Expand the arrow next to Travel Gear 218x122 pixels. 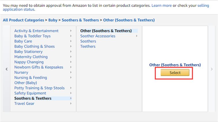click(x=71, y=104)
